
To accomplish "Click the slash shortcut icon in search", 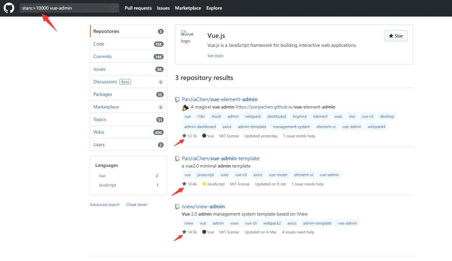I will [114, 8].
